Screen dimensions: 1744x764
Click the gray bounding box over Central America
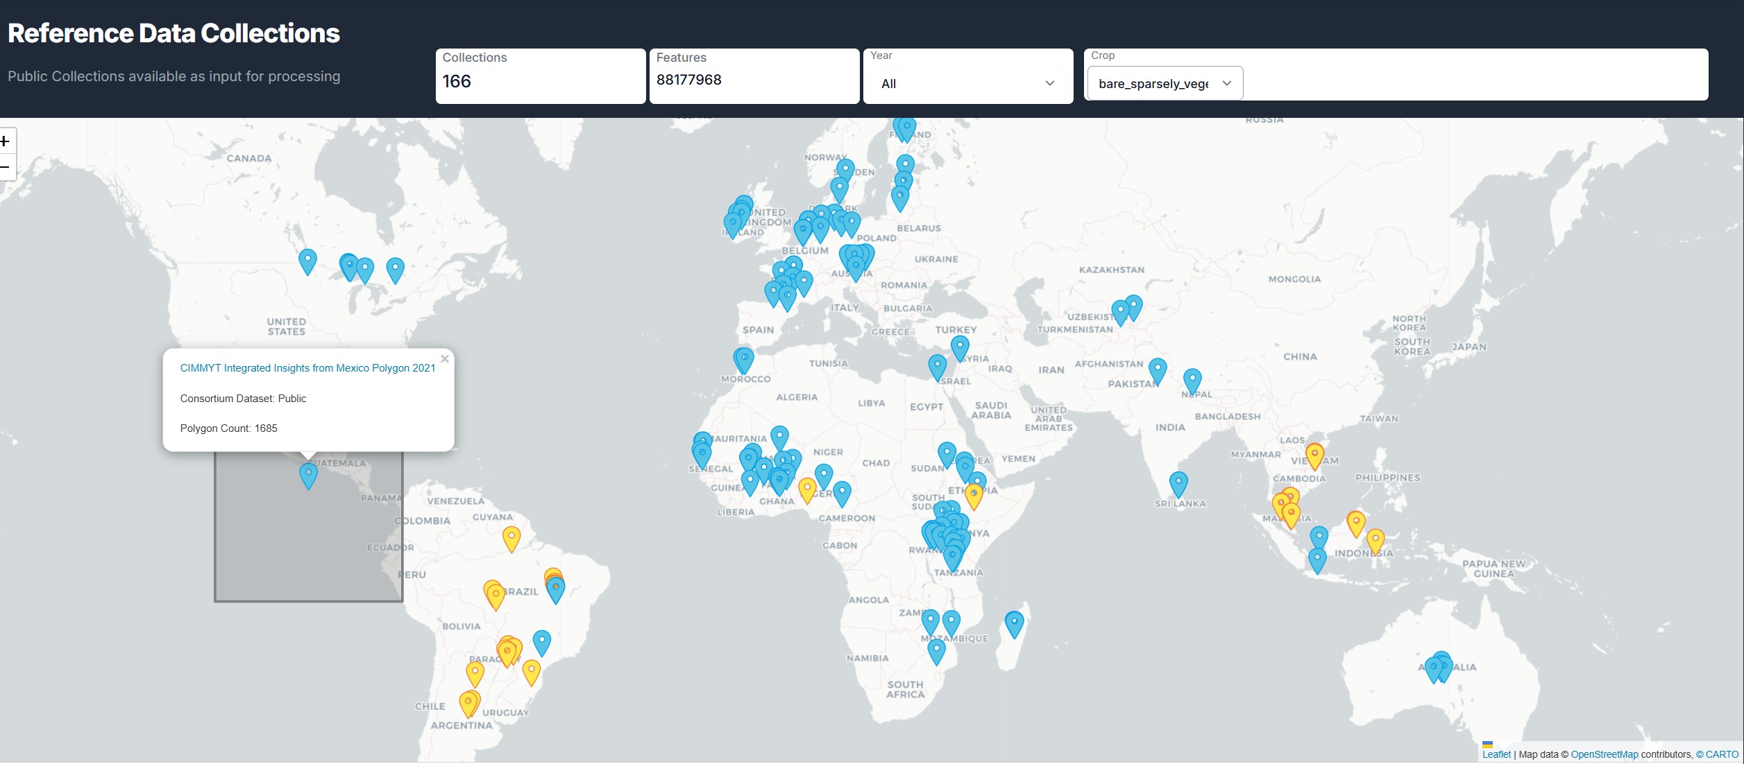click(309, 548)
